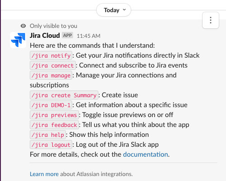226x181 pixels.
Task: Click the /jira manage command
Action: (51, 75)
